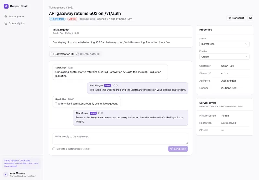Open the Ticket queue sidebar item
259x180 pixels.
pyautogui.click(x=21, y=17)
